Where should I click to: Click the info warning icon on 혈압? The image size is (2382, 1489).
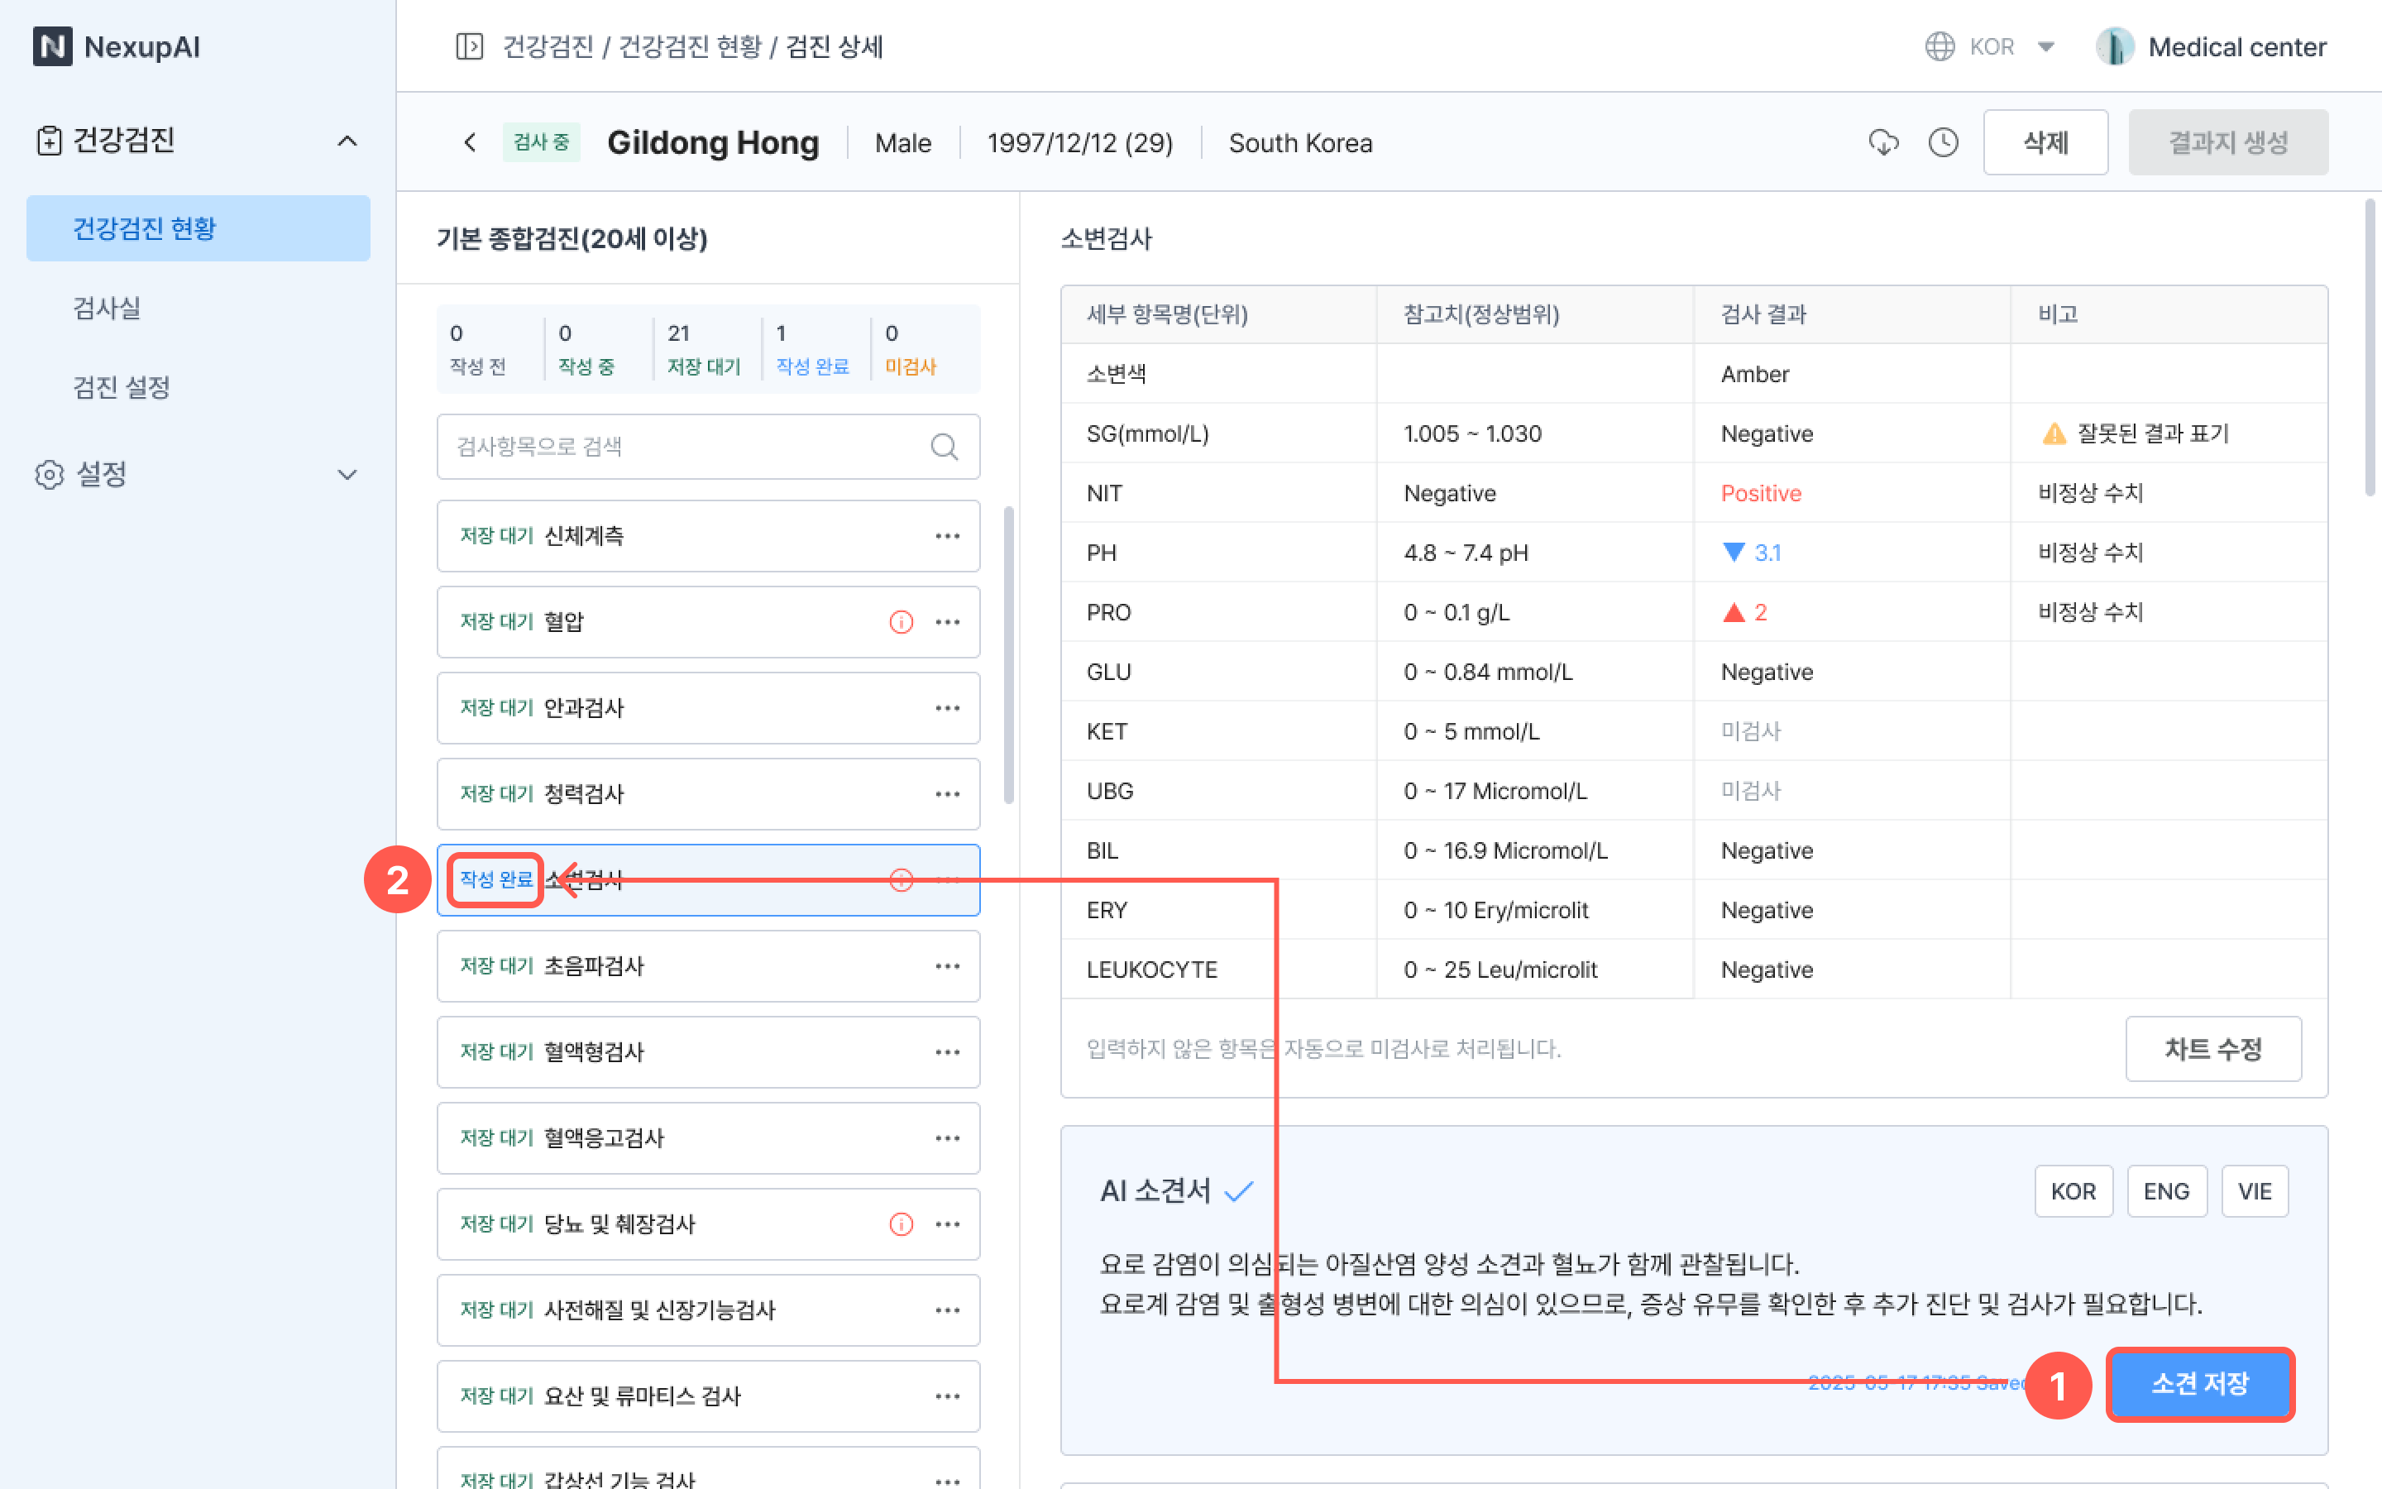[901, 621]
